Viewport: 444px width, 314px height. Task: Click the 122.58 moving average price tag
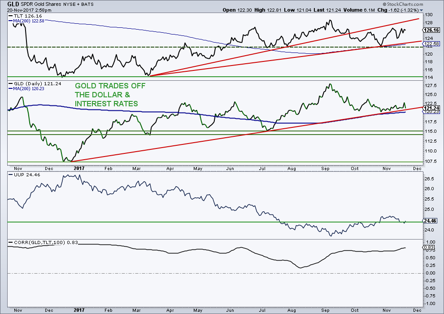[431, 44]
